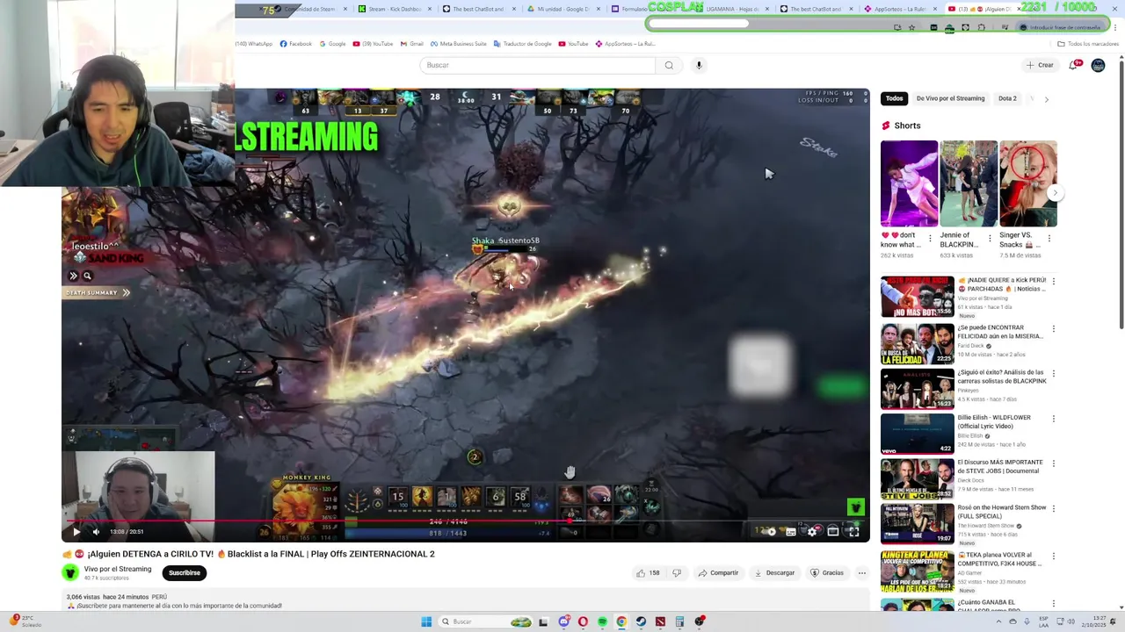Viewport: 1125px width, 632px height.
Task: Open options for Singer VS. Snacks Short
Action: coord(1049,238)
